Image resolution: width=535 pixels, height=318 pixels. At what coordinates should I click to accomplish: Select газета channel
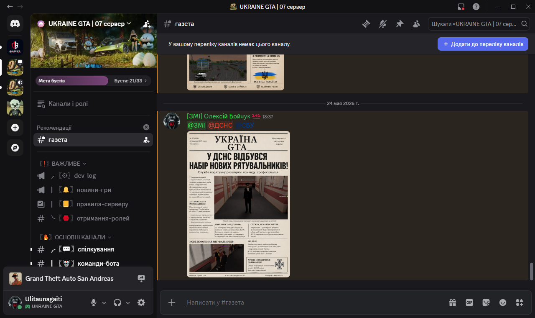click(x=93, y=140)
